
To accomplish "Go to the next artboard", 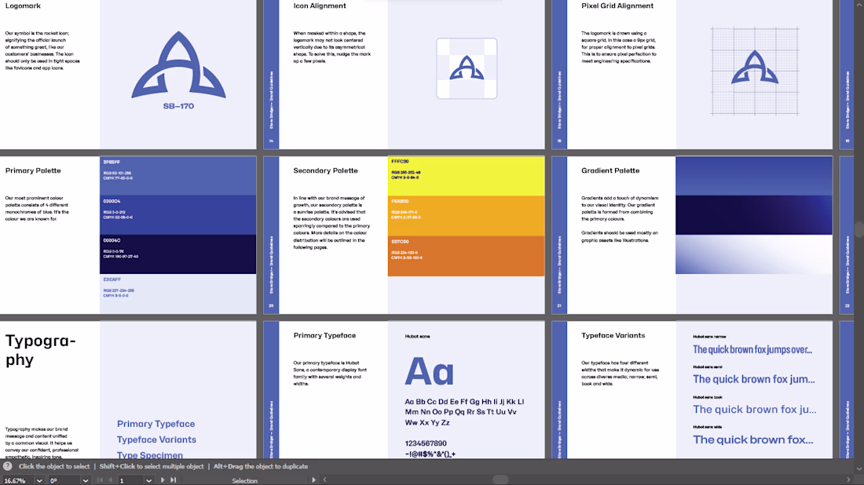I will (x=162, y=480).
